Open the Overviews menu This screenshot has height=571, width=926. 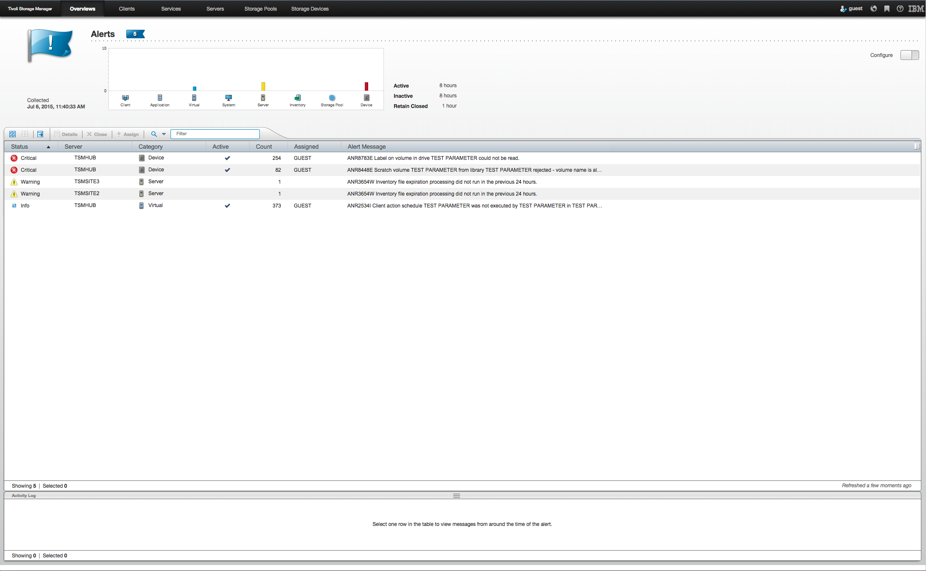pyautogui.click(x=82, y=9)
